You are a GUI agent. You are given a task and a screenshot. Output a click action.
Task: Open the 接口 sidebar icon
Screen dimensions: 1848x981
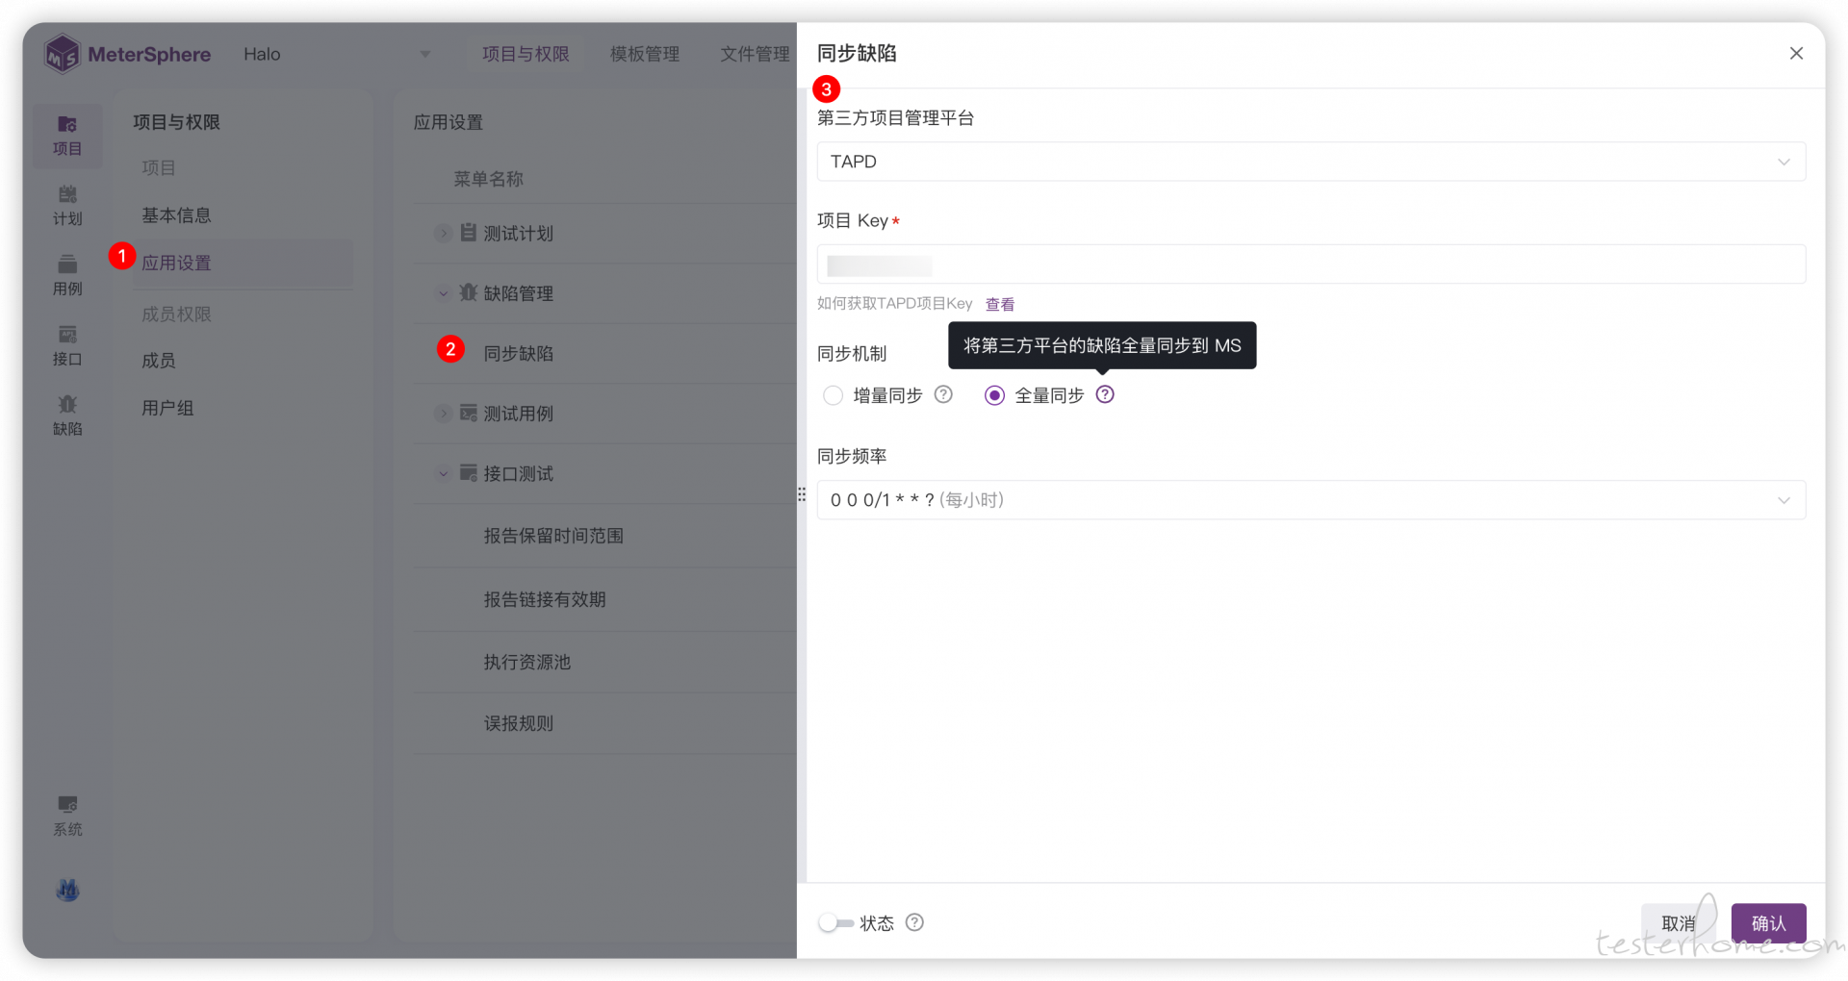[x=67, y=346]
